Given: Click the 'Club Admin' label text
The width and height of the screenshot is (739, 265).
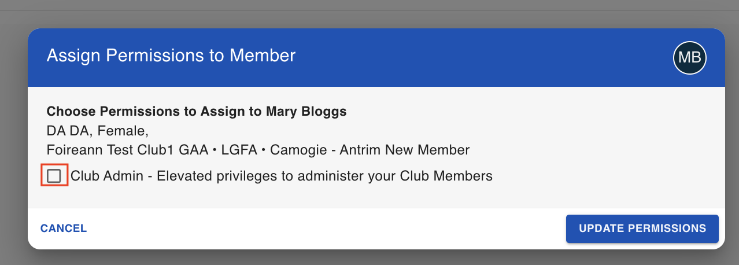Looking at the screenshot, I should 107,176.
